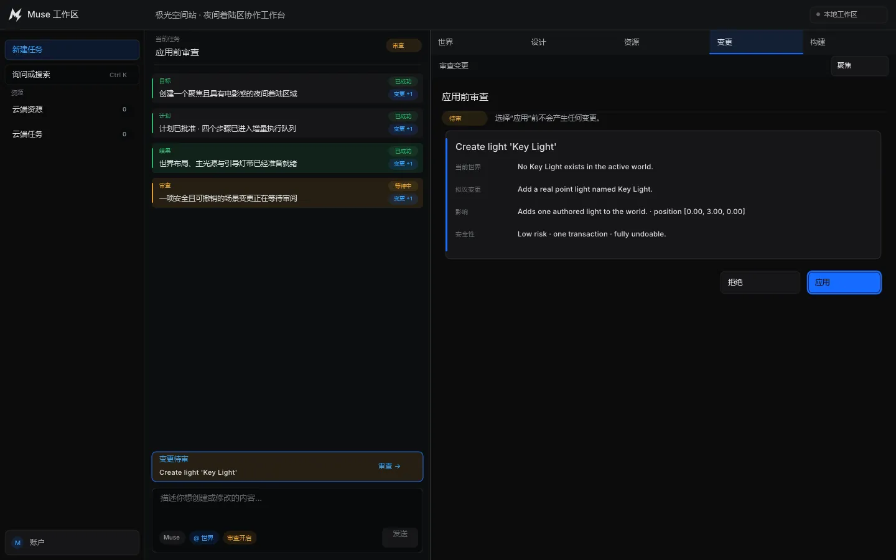Click 变更 +1 badge on the 审查 step card

[403, 199]
